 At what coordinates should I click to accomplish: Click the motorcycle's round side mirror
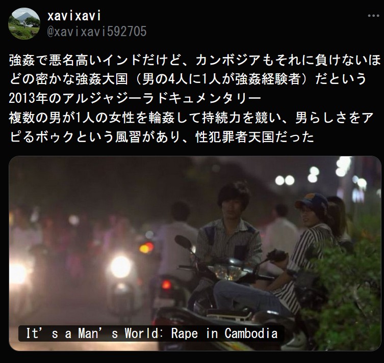point(183,242)
